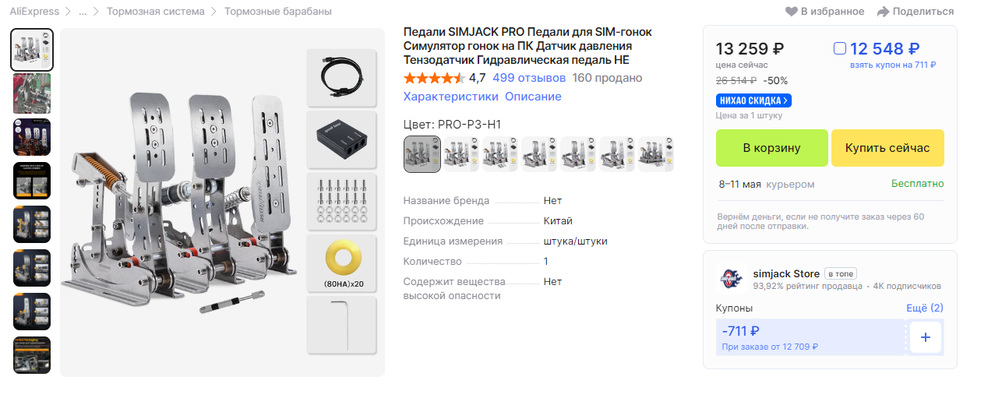Click the heart icon for В избранное

click(x=792, y=12)
